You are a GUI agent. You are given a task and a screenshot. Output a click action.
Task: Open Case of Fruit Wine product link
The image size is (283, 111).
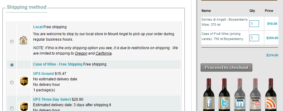click(223, 36)
